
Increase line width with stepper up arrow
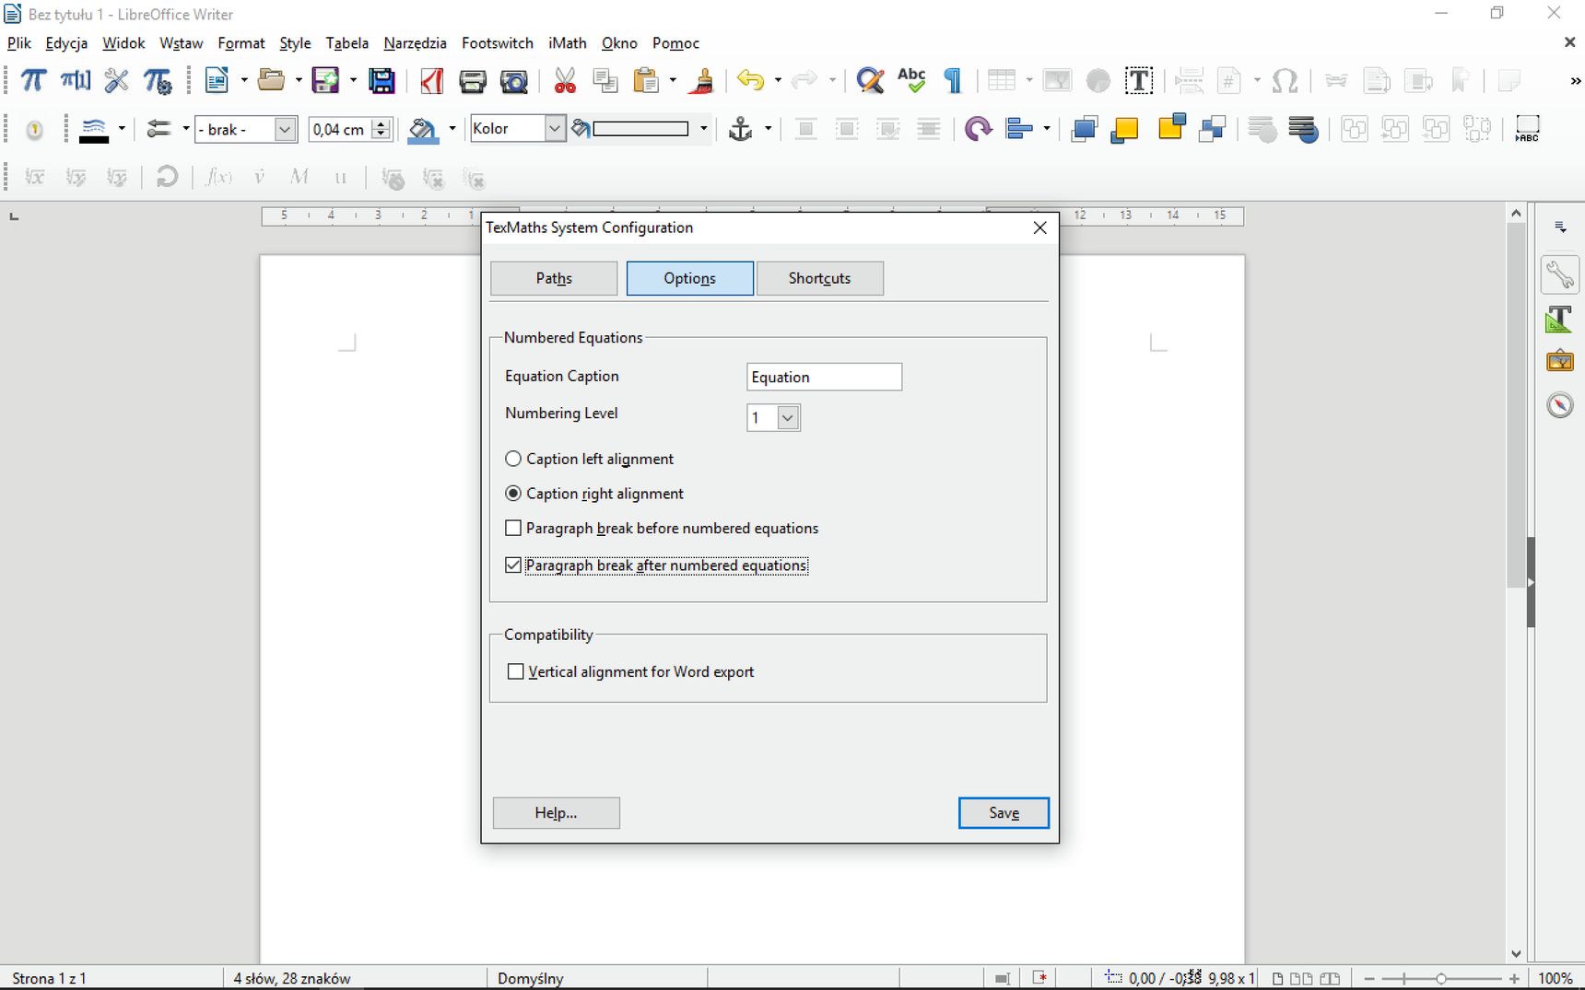(x=382, y=123)
